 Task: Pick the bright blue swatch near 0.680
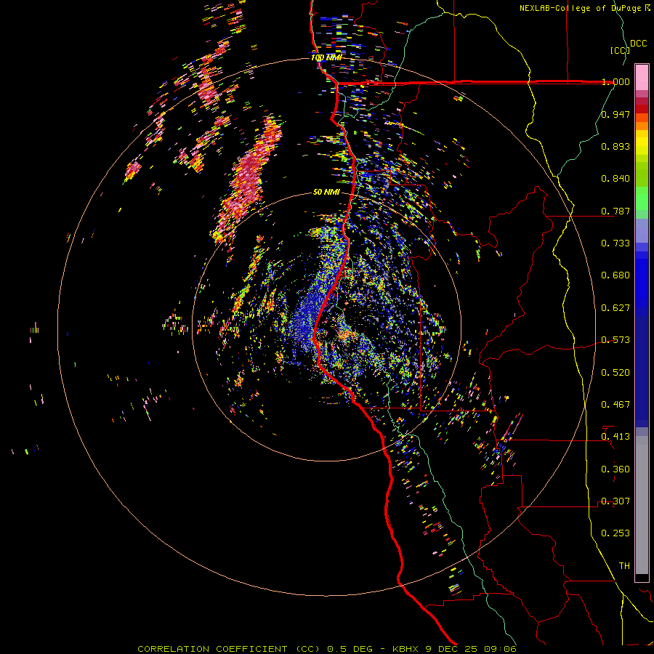tap(642, 278)
